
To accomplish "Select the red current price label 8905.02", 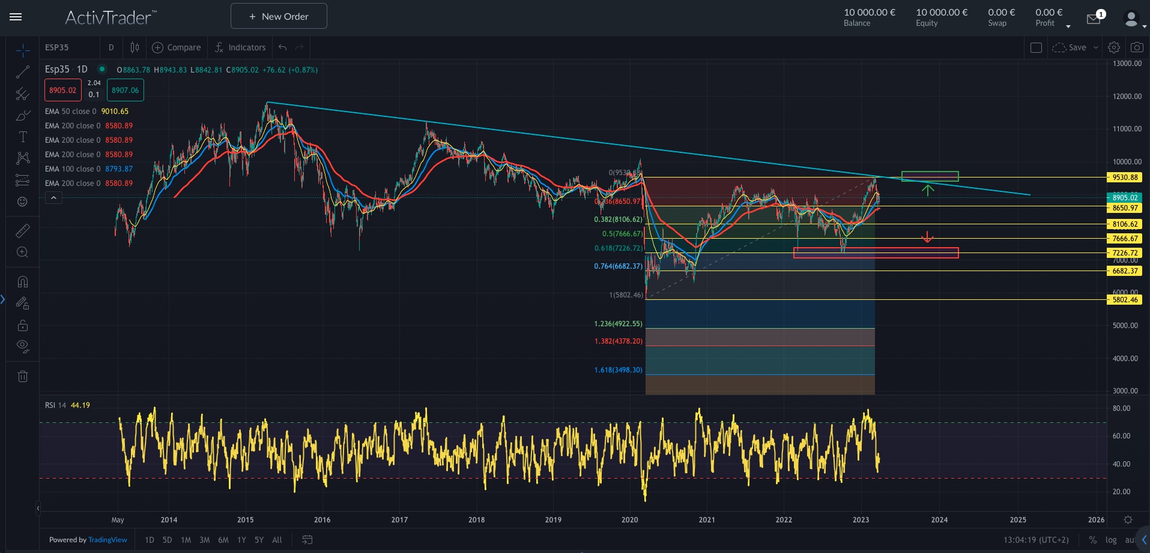I will (x=62, y=90).
